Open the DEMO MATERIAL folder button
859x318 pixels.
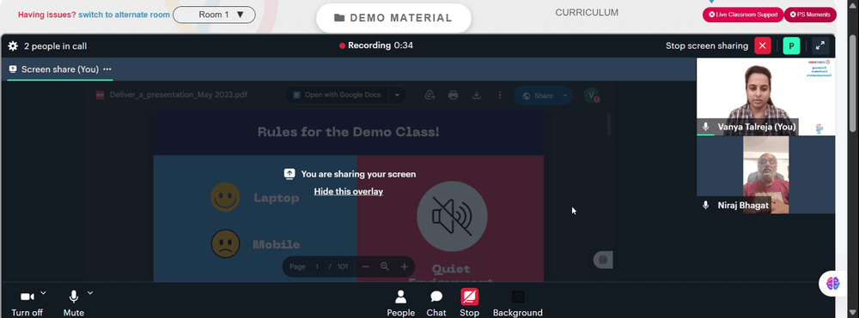click(x=393, y=18)
